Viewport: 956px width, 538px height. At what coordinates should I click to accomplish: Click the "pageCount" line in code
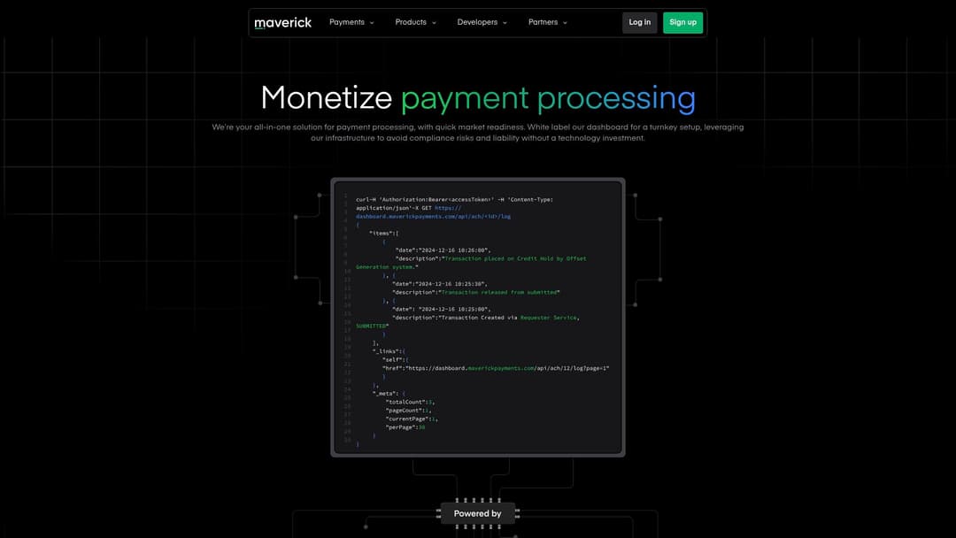(x=408, y=411)
